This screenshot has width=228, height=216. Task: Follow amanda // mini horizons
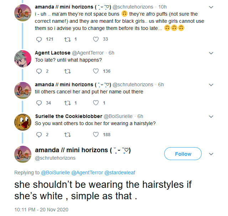click(x=183, y=154)
